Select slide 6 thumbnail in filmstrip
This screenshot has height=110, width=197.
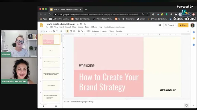[x=51, y=97]
